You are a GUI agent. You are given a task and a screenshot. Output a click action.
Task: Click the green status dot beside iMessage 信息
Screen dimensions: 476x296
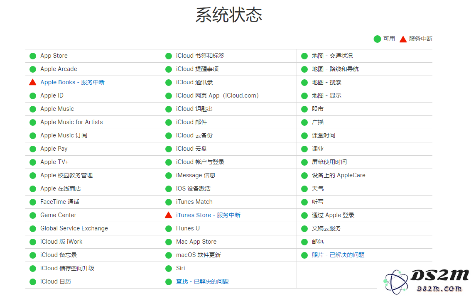(x=169, y=176)
